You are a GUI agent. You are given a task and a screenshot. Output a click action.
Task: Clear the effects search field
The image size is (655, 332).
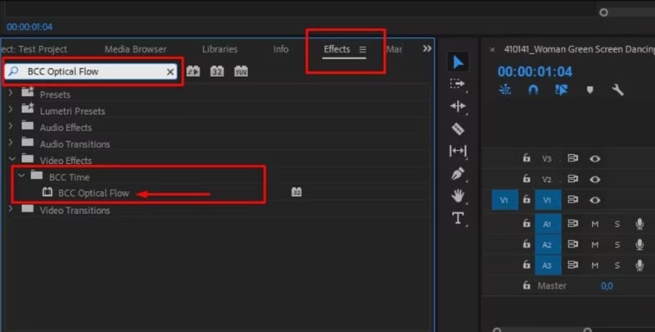click(170, 72)
